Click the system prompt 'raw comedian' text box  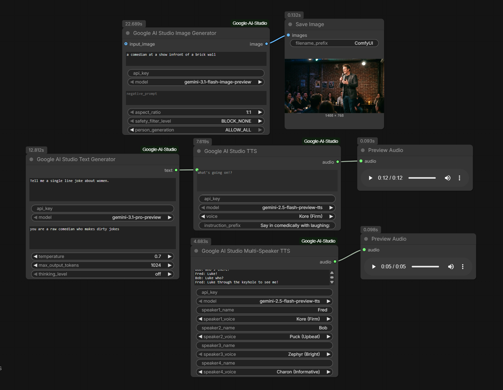[102, 238]
